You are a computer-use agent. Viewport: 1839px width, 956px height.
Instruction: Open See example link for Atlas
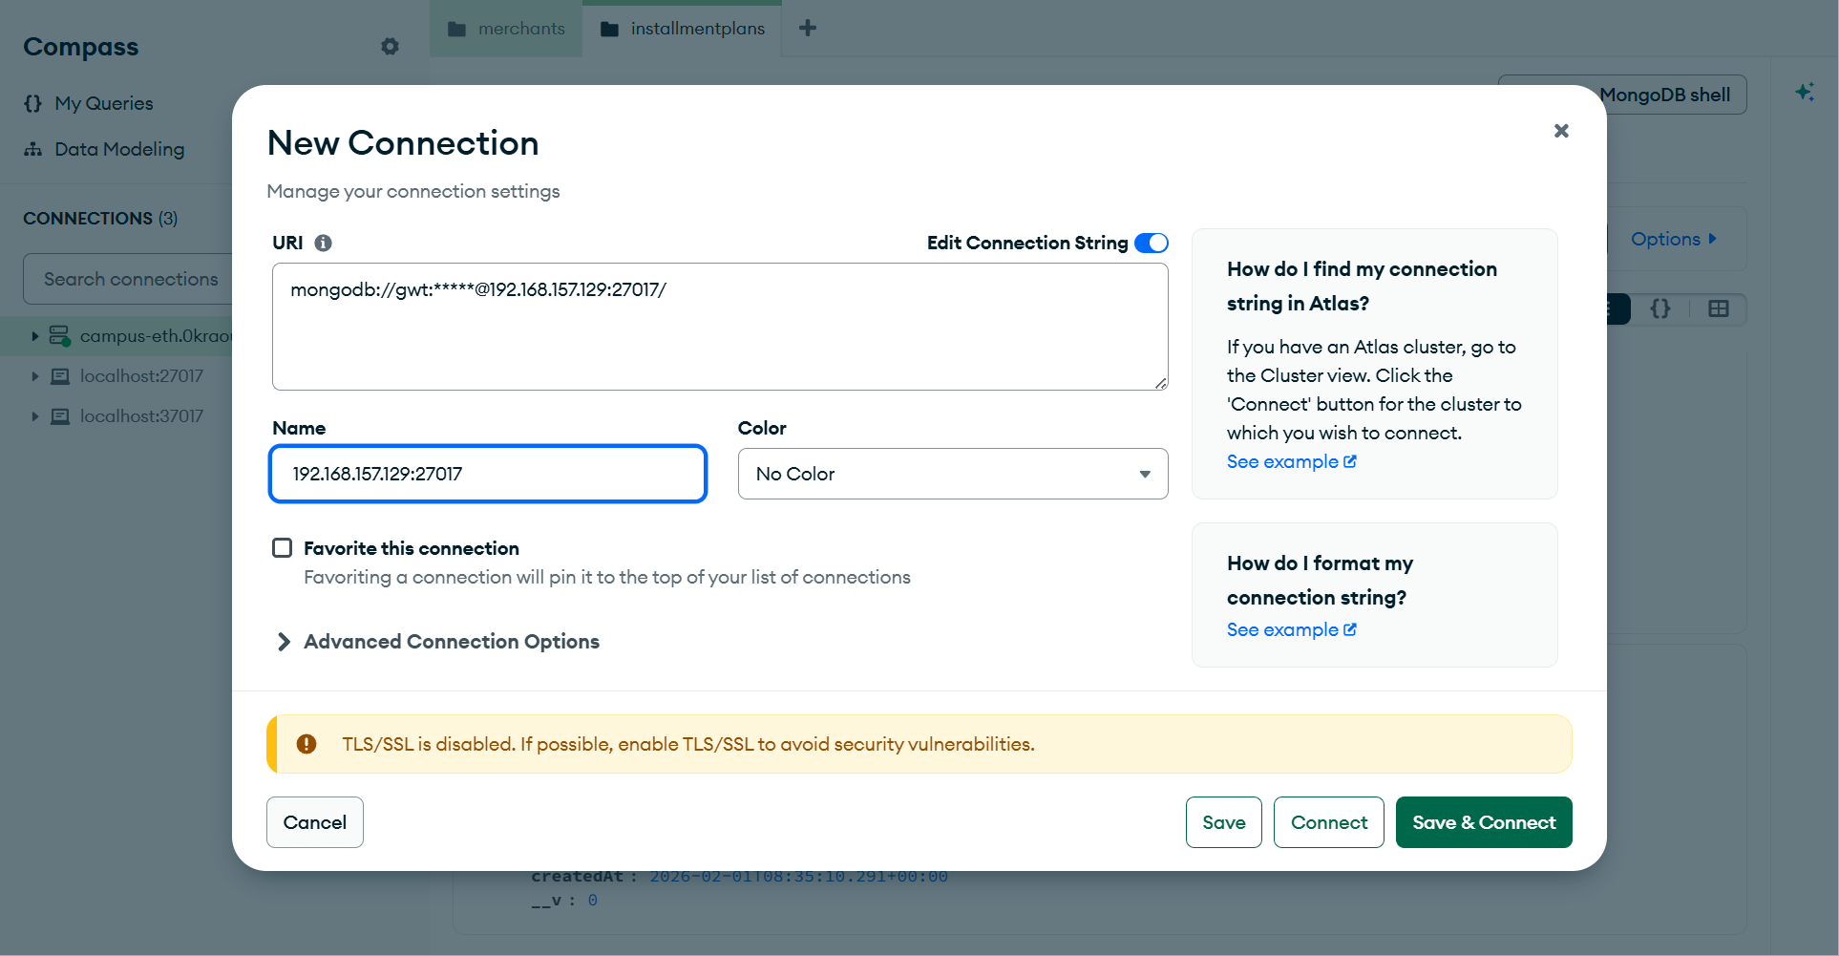coord(1292,461)
